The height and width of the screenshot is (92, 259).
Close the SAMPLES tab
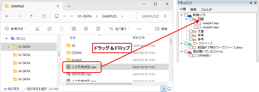click(x=58, y=6)
